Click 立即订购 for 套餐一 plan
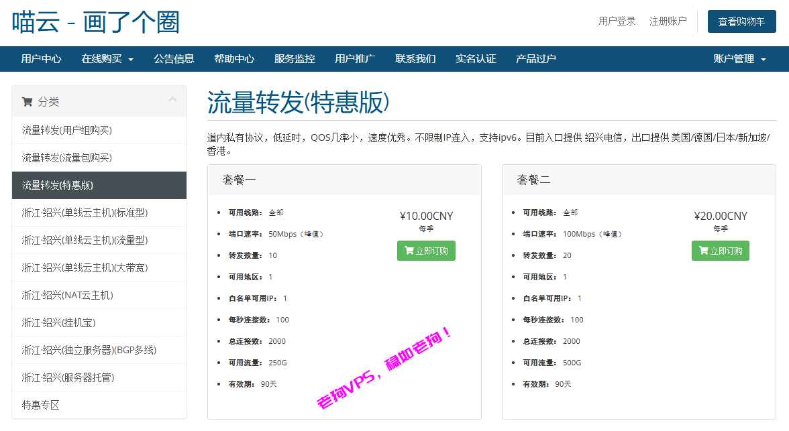This screenshot has height=431, width=789. click(x=426, y=251)
